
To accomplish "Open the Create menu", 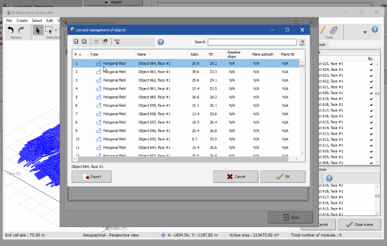I will (22, 21).
